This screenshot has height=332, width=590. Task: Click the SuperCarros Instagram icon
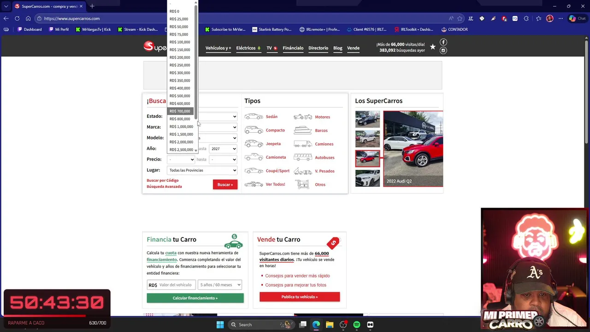click(443, 50)
